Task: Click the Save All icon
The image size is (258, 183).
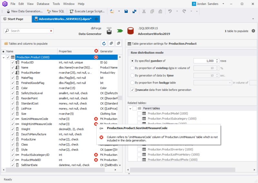Action: [134, 11]
